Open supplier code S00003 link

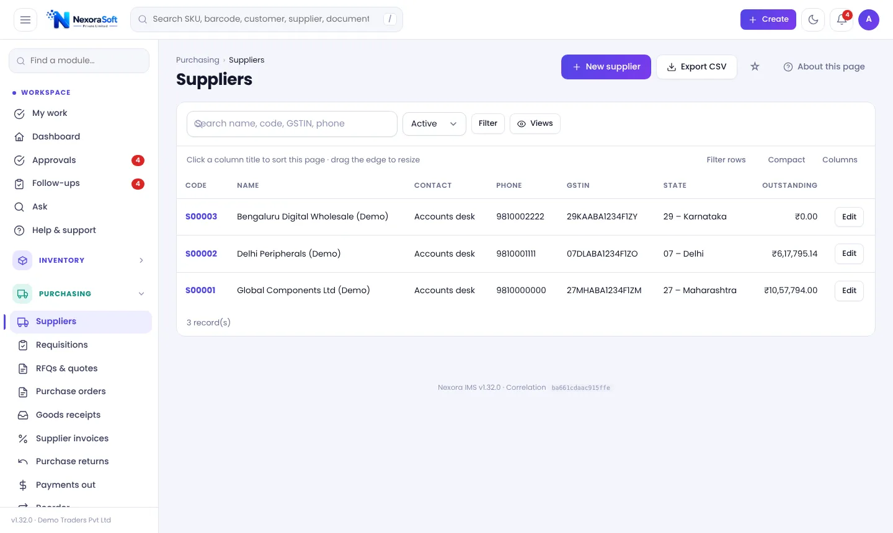click(201, 217)
